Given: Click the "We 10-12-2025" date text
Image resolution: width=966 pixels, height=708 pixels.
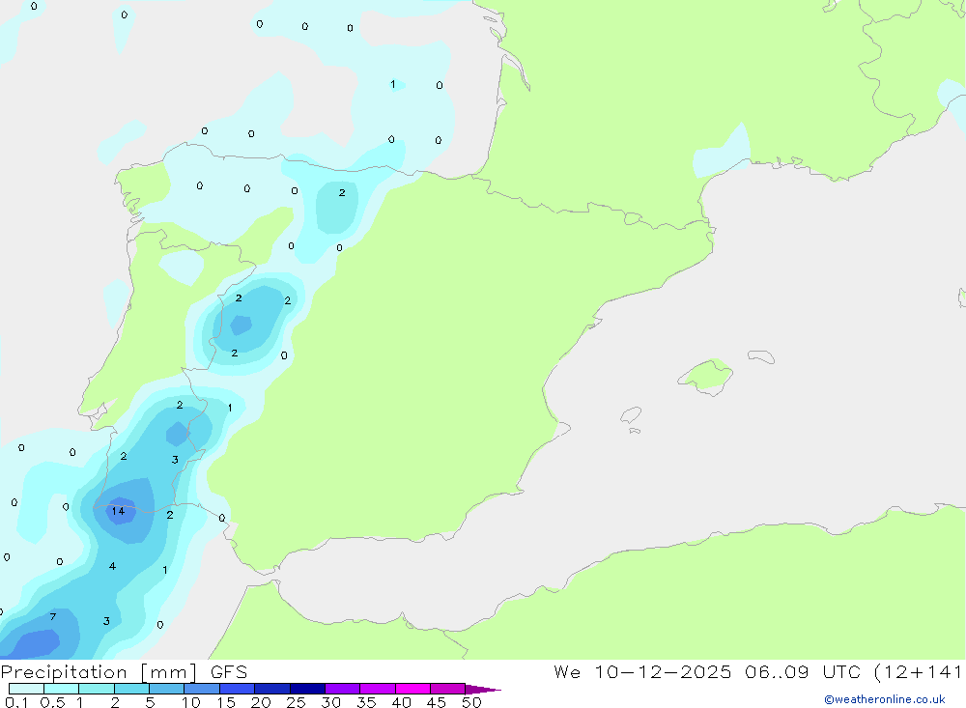Looking at the screenshot, I should 642,672.
